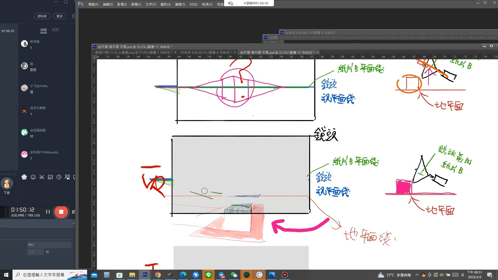Stop the screen recording with the red button
498x280 pixels.
click(x=61, y=212)
